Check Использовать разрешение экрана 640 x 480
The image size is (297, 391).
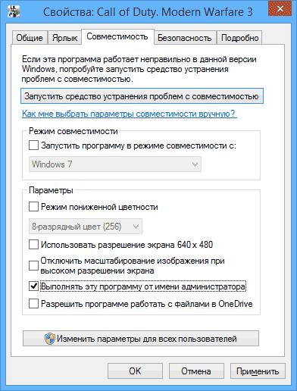33,245
